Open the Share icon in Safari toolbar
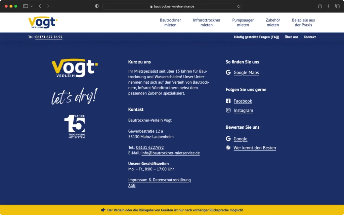Image resolution: width=344 pixels, height=215 pixels. pos(320,6)
